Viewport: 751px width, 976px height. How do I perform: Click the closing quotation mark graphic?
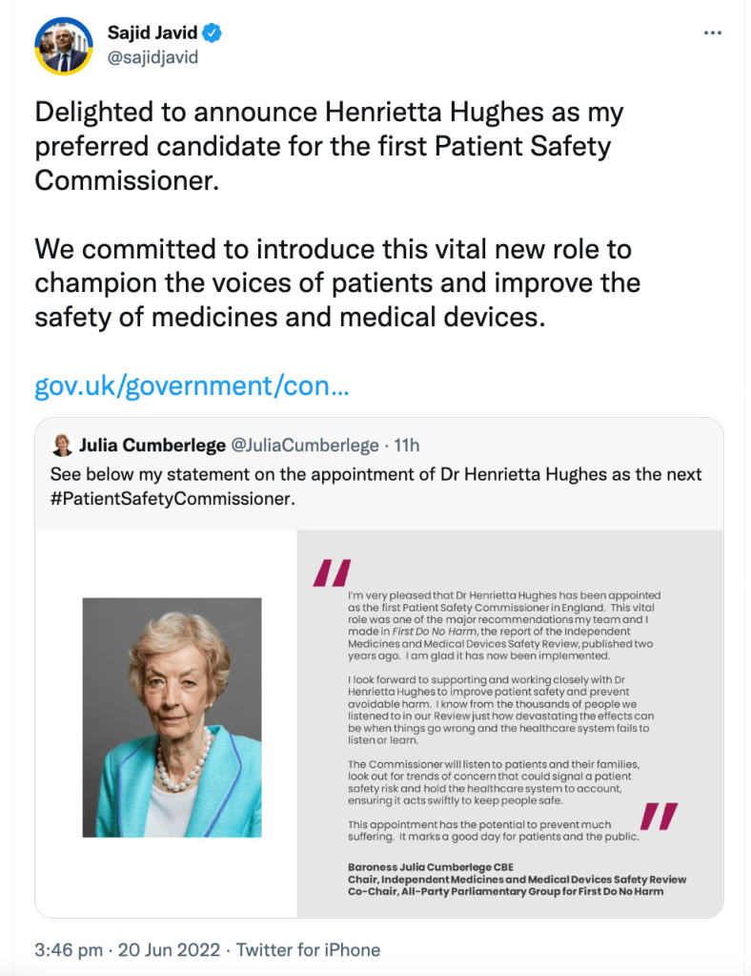[x=659, y=817]
